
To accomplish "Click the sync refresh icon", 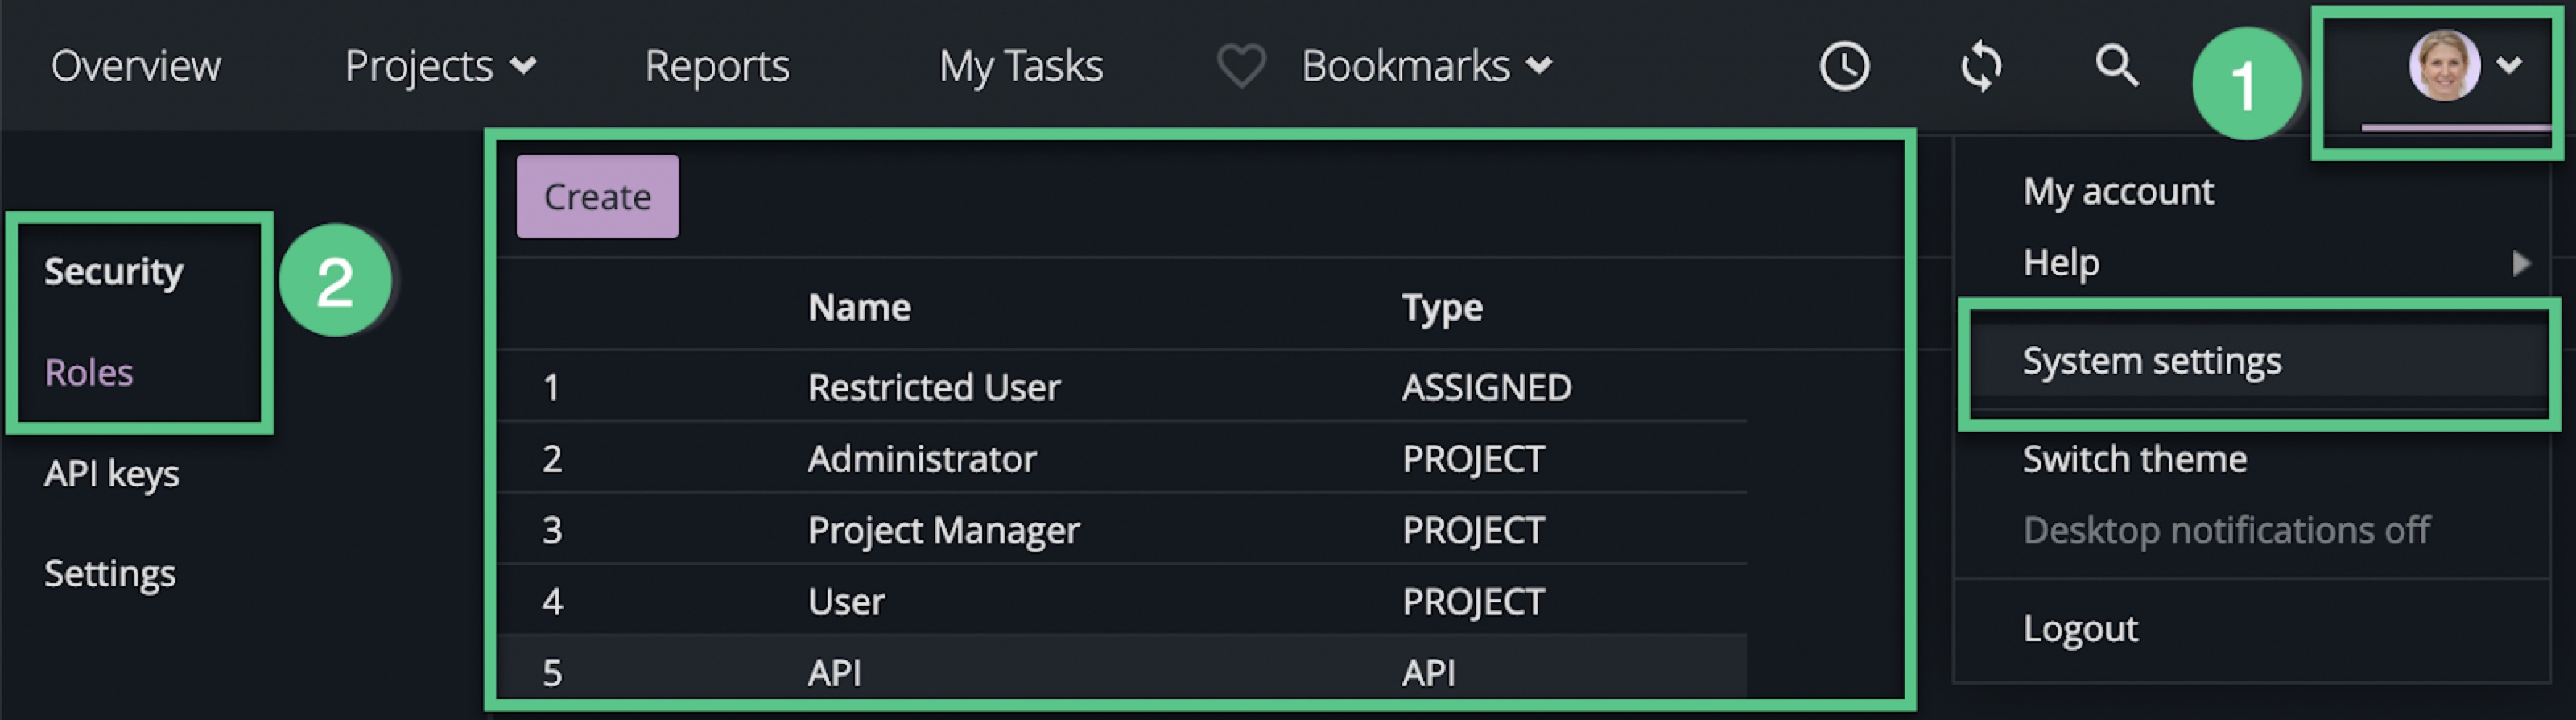I will click(1981, 67).
